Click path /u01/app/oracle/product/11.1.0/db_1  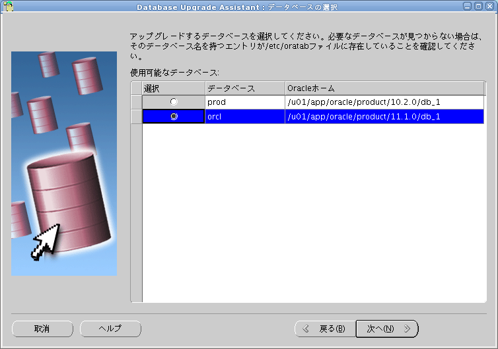[384, 116]
